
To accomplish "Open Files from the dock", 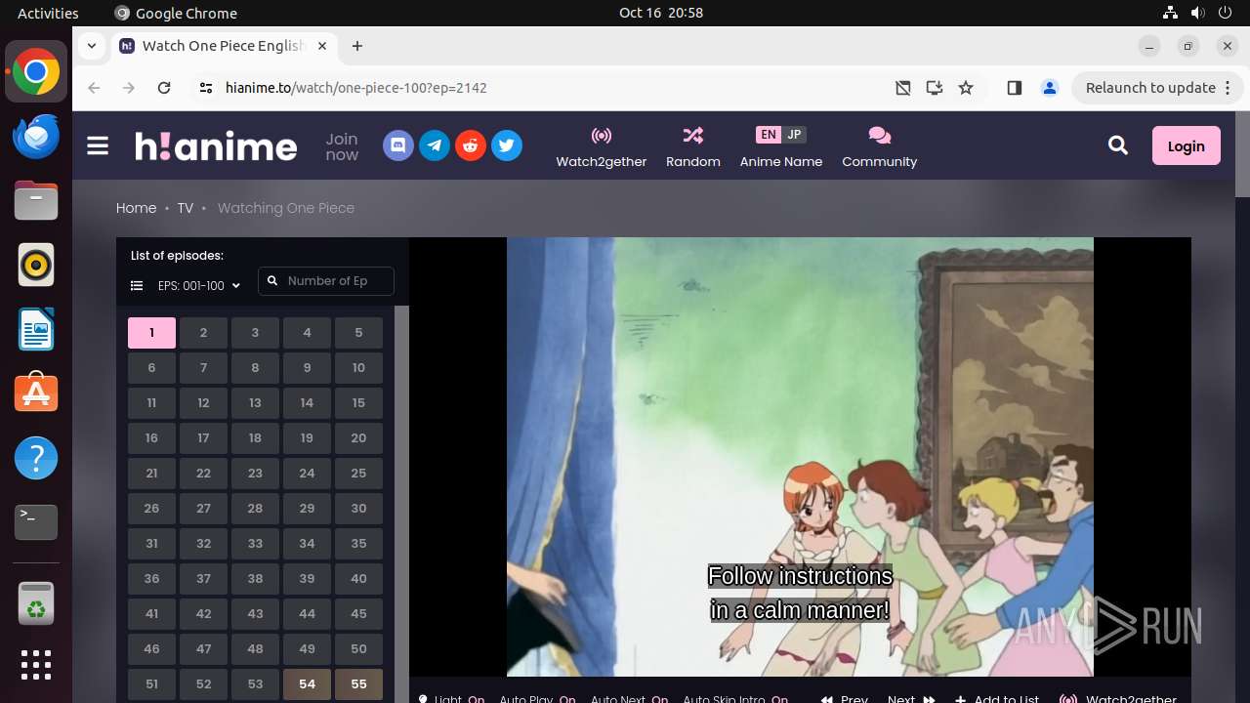I will (36, 200).
